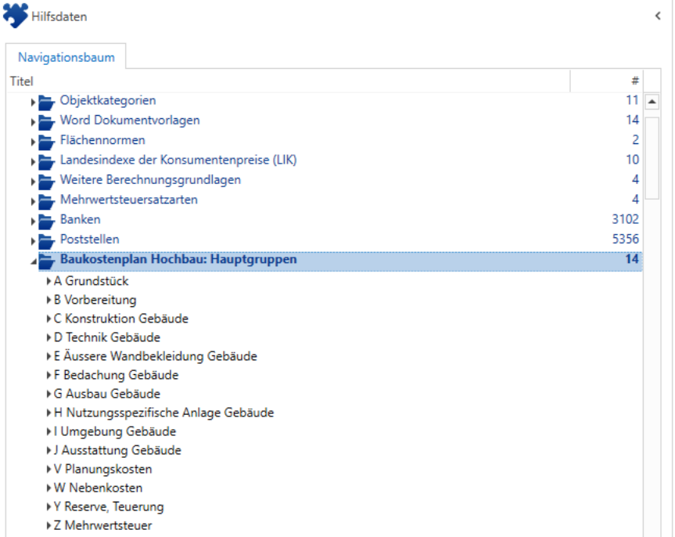675x537 pixels.
Task: Expand the Banken node
Action: 33,221
